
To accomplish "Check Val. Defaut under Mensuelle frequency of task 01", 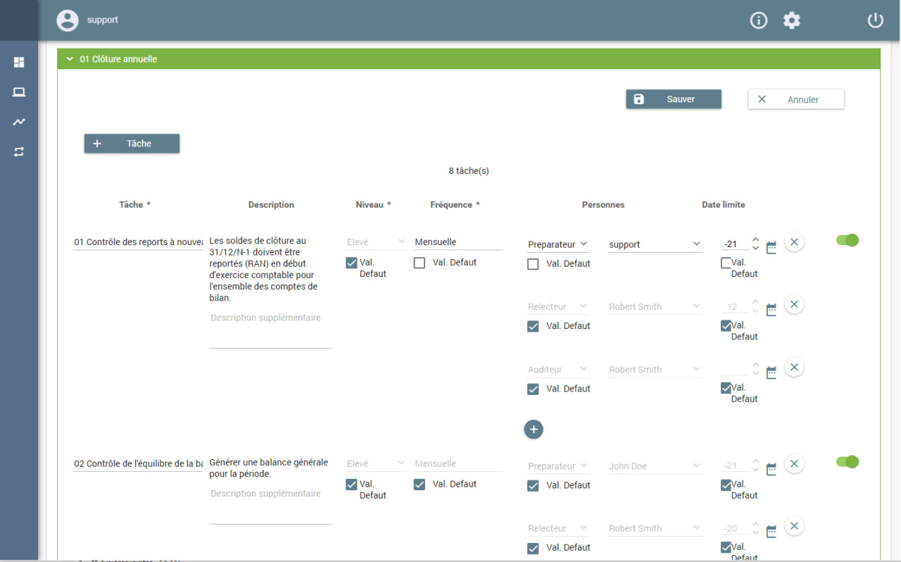I will click(420, 263).
